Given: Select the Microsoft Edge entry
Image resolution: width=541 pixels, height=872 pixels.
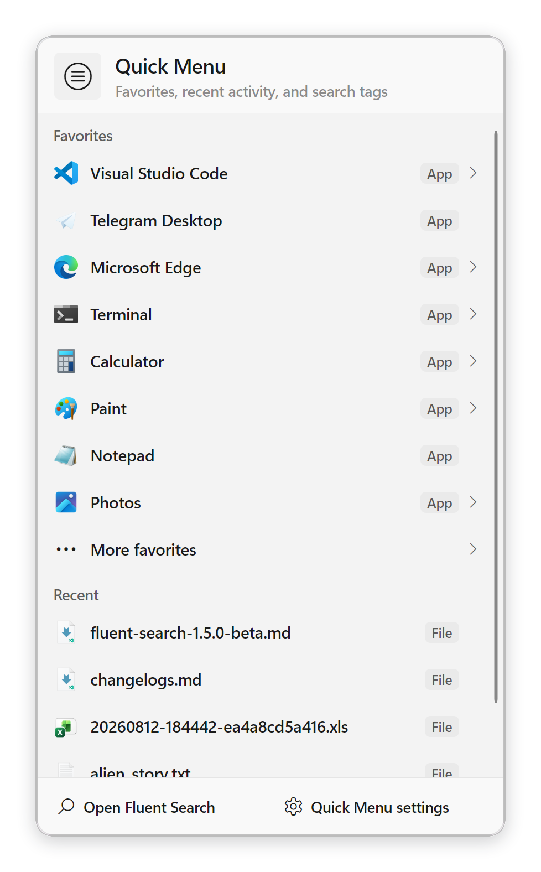Looking at the screenshot, I should tap(264, 267).
